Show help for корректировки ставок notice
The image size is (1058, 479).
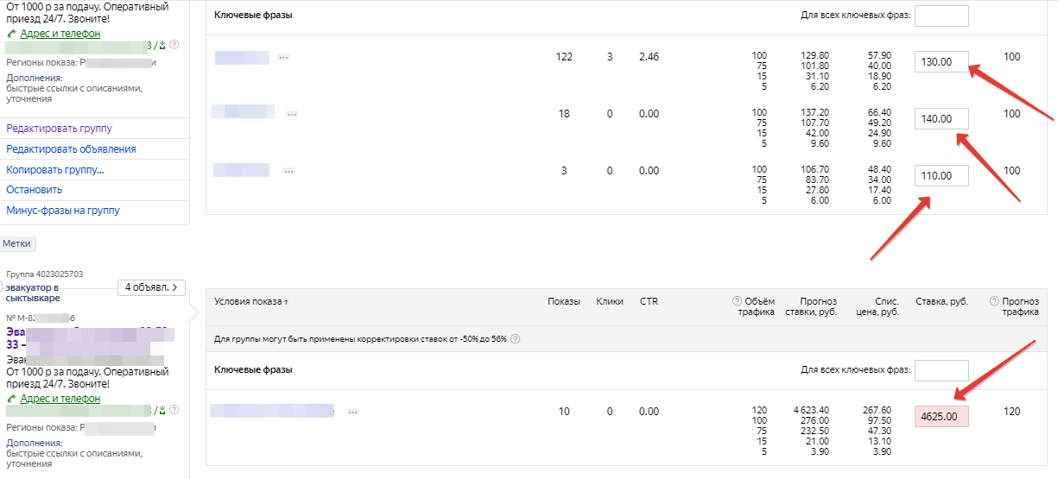pos(515,339)
